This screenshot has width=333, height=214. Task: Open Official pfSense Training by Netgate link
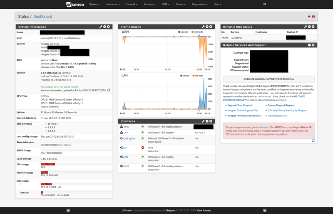point(287,111)
